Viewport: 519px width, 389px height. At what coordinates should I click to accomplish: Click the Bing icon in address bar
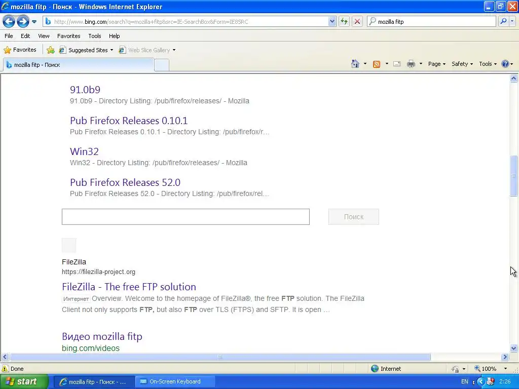48,21
